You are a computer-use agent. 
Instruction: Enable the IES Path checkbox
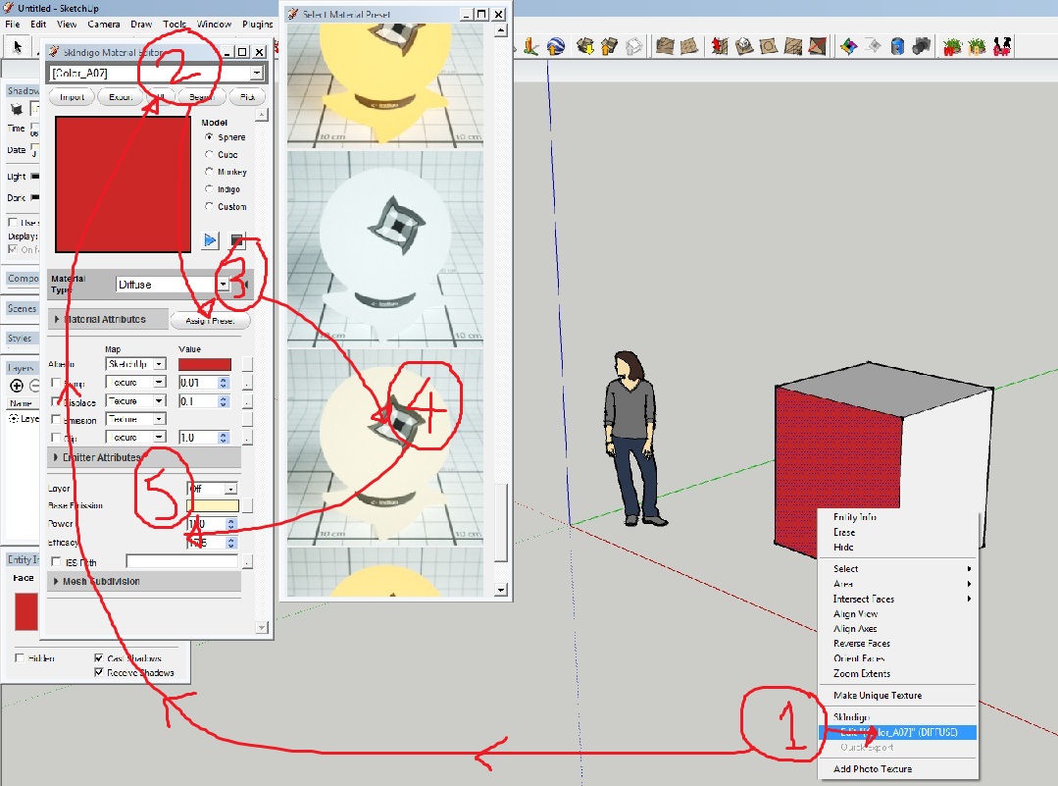56,562
